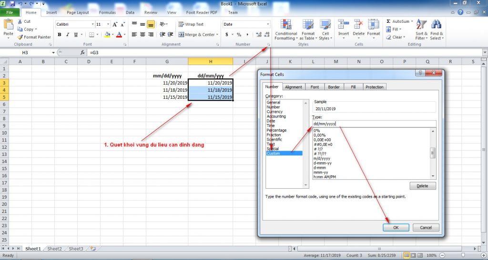Toggle Top Align button
The height and width of the screenshot is (260, 488).
134,24
